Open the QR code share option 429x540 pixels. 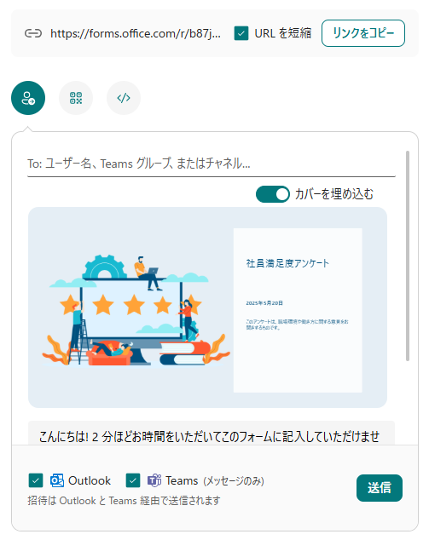tap(76, 98)
